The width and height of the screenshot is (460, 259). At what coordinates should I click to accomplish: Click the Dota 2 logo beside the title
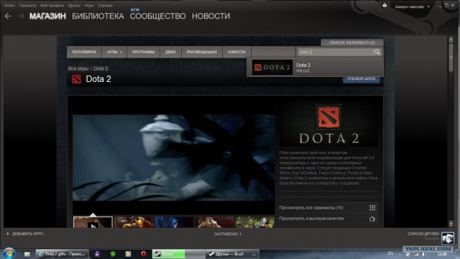pos(76,79)
